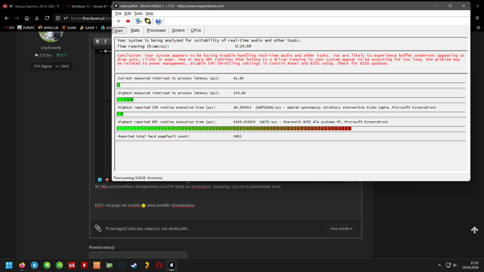
Task: Open CPU-Z from the taskbar
Action: point(96,265)
